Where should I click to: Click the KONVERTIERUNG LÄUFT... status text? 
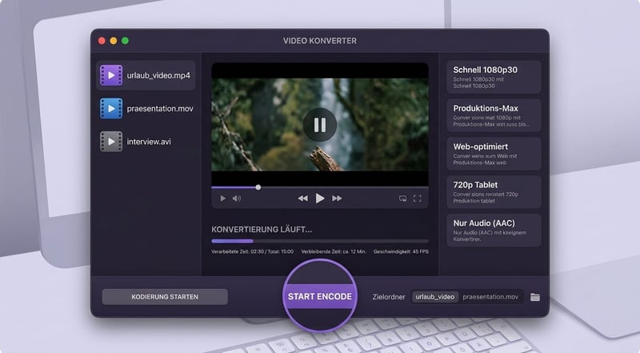[262, 230]
